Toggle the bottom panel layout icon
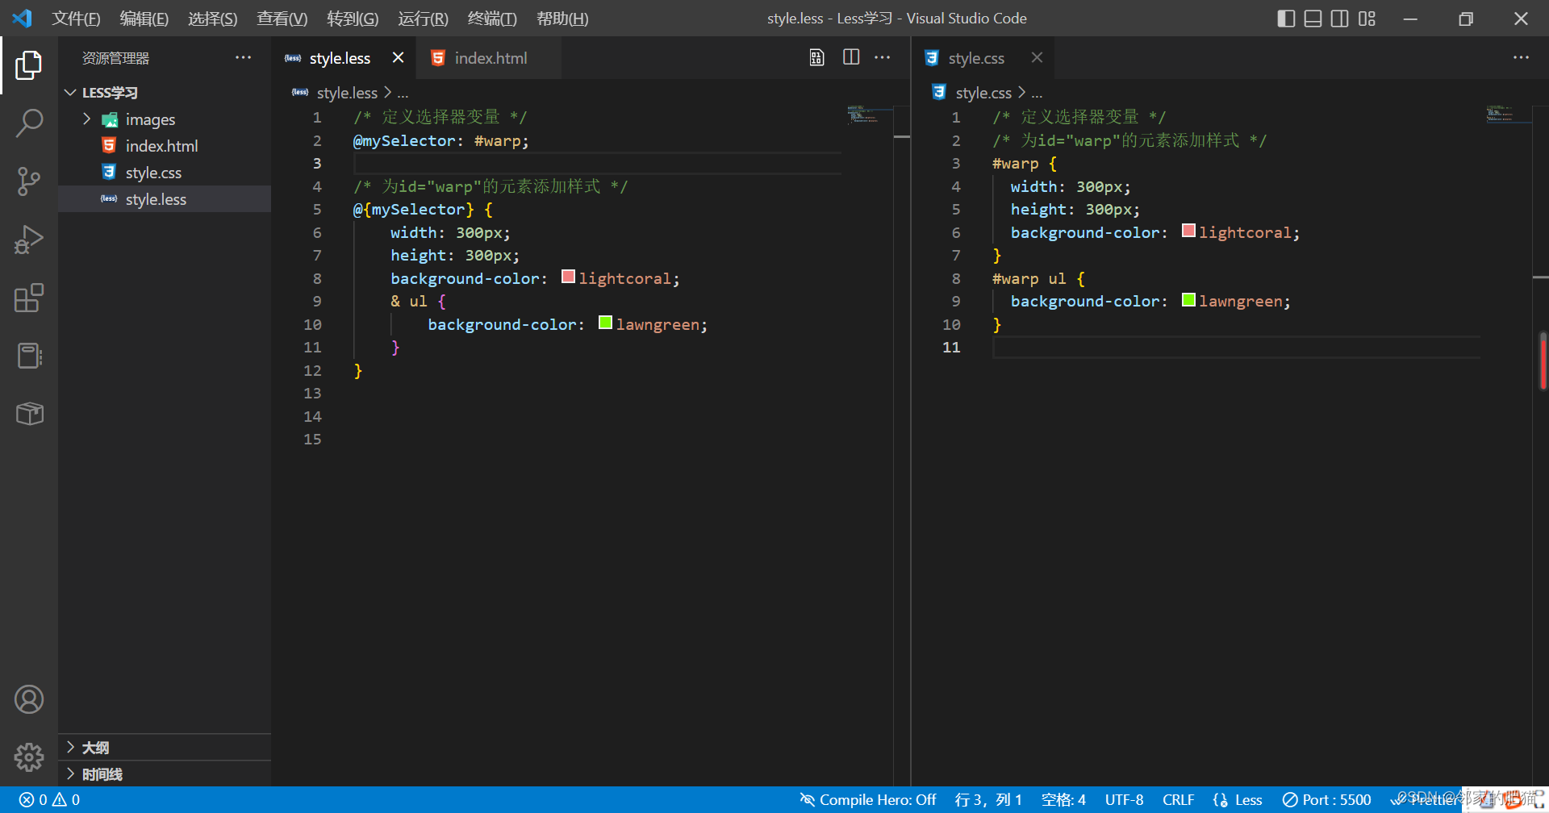 [x=1313, y=19]
